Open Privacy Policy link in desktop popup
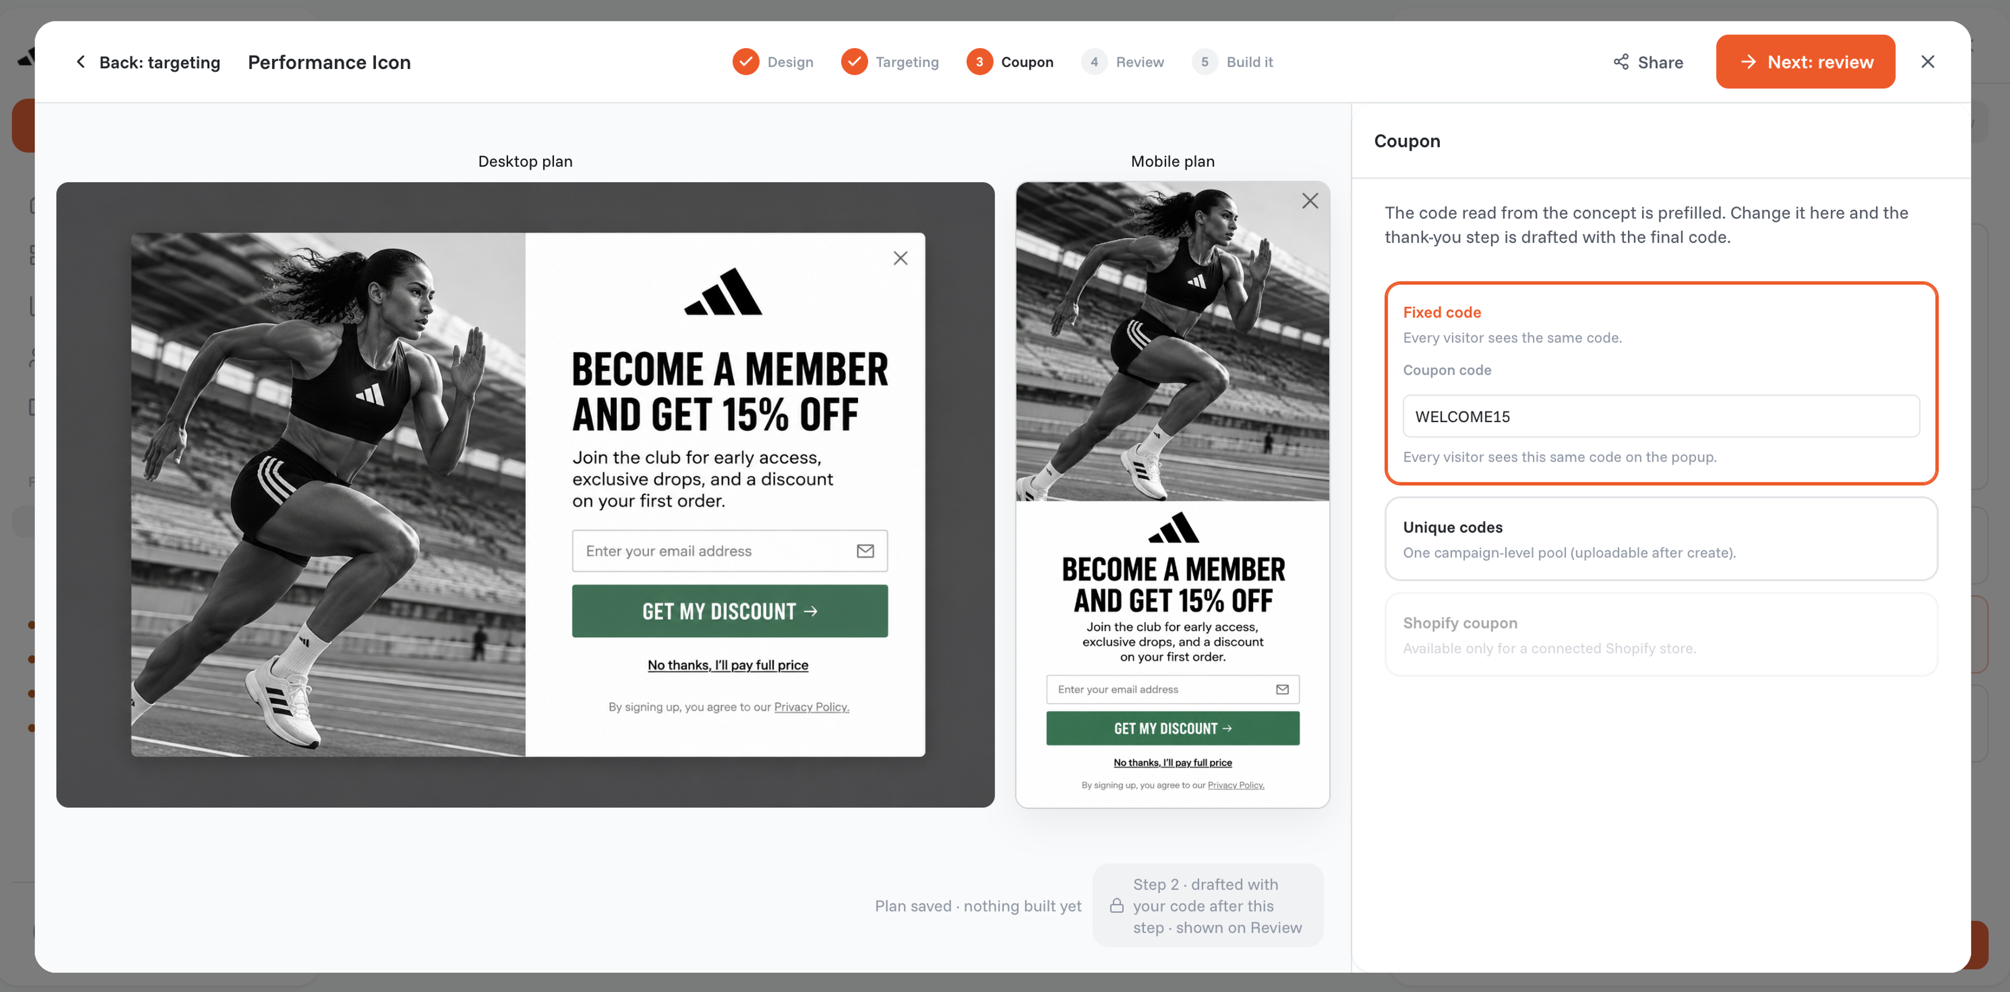 [x=811, y=707]
